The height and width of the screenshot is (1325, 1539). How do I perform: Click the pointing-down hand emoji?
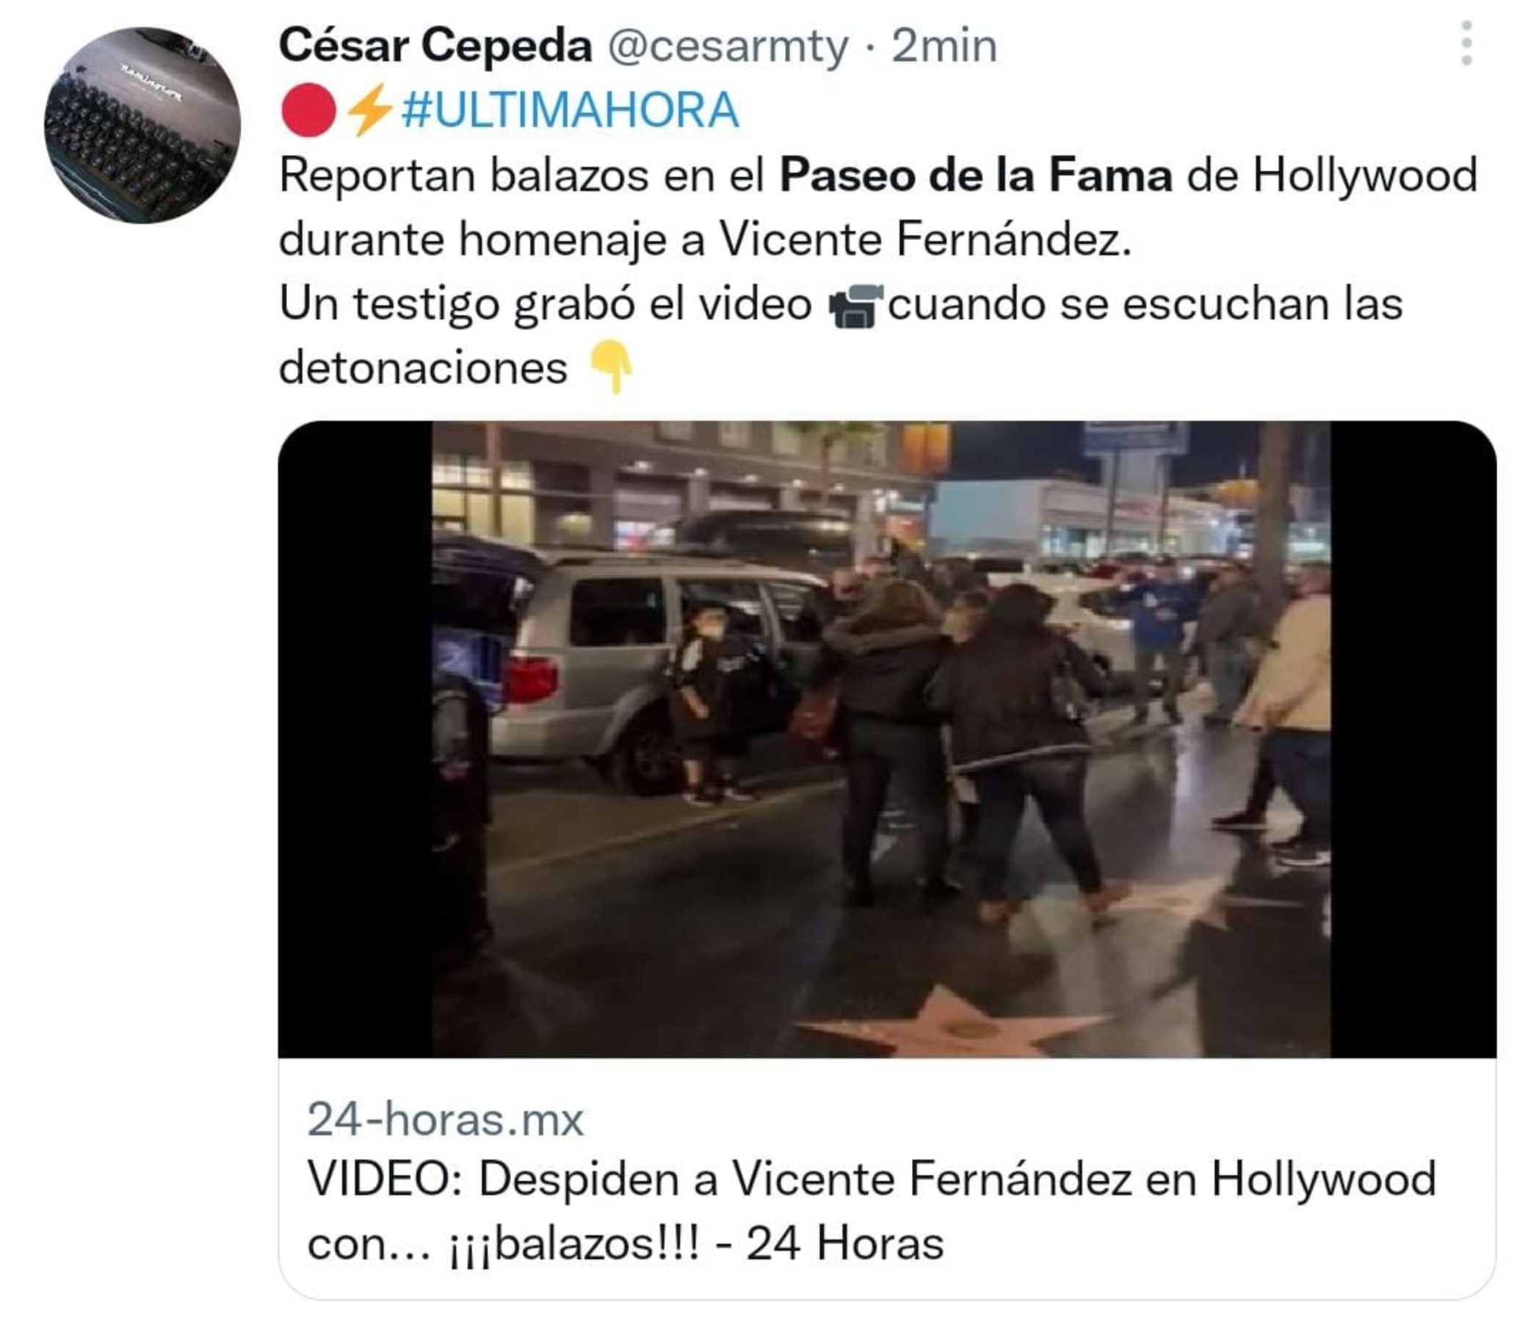[611, 367]
